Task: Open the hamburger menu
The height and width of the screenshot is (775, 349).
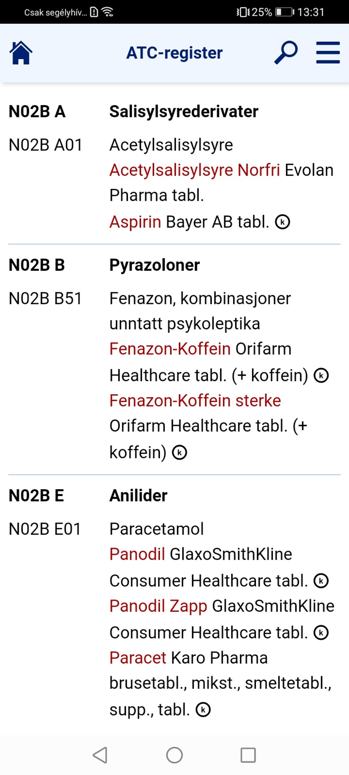Action: click(328, 53)
